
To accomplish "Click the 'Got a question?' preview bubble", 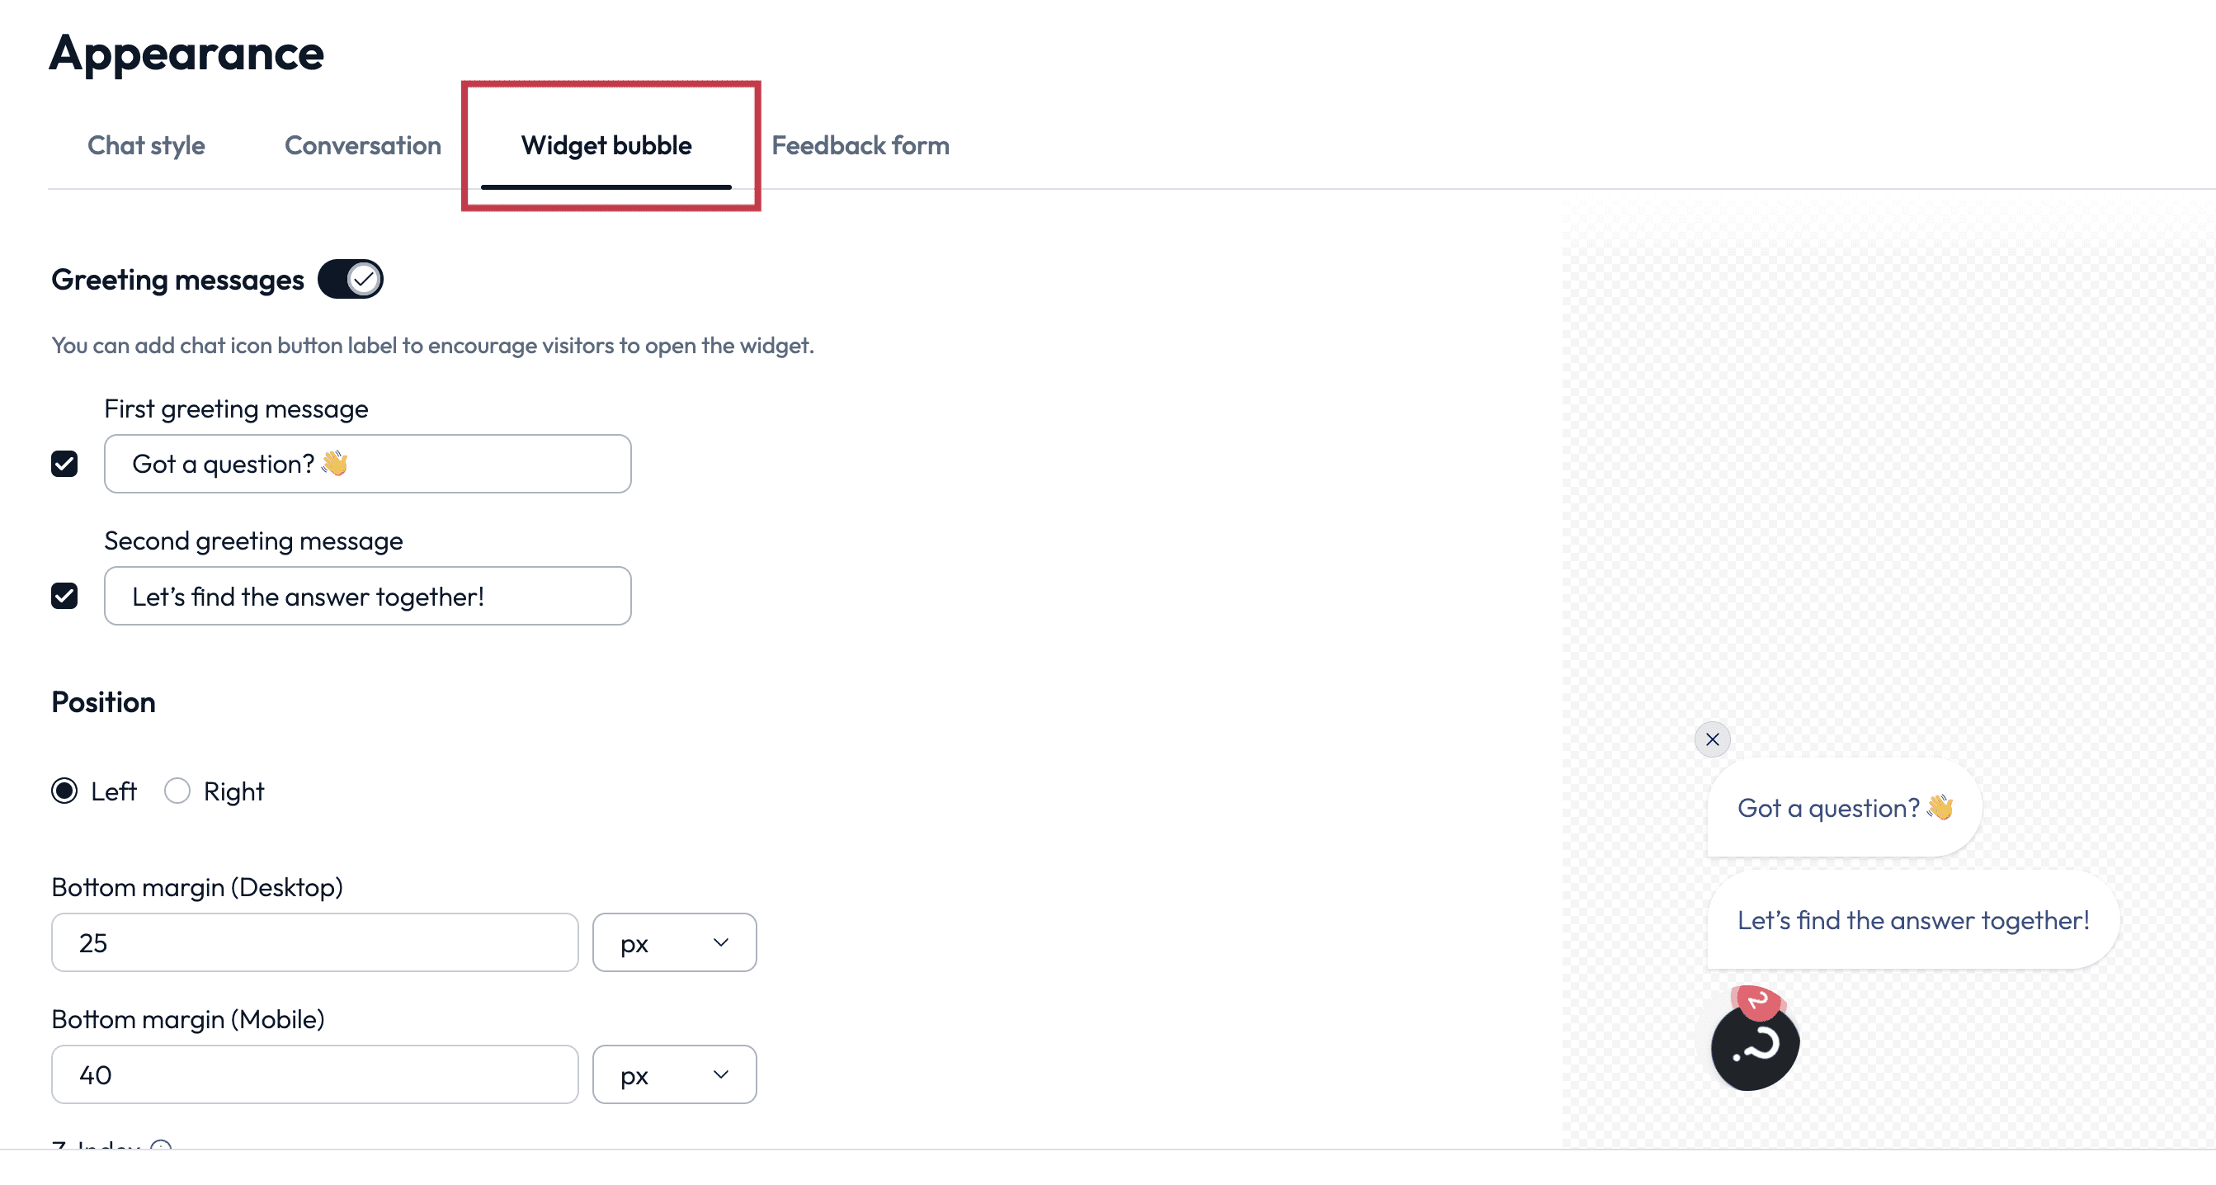I will pos(1845,808).
